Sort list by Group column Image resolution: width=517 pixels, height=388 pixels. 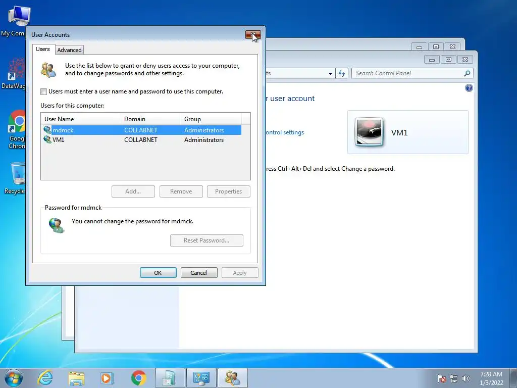pyautogui.click(x=211, y=119)
